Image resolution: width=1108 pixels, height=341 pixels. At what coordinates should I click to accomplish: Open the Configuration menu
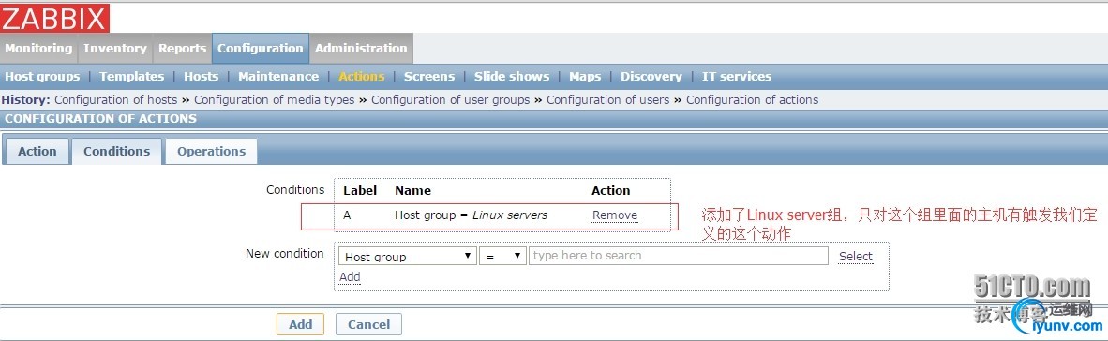click(260, 49)
